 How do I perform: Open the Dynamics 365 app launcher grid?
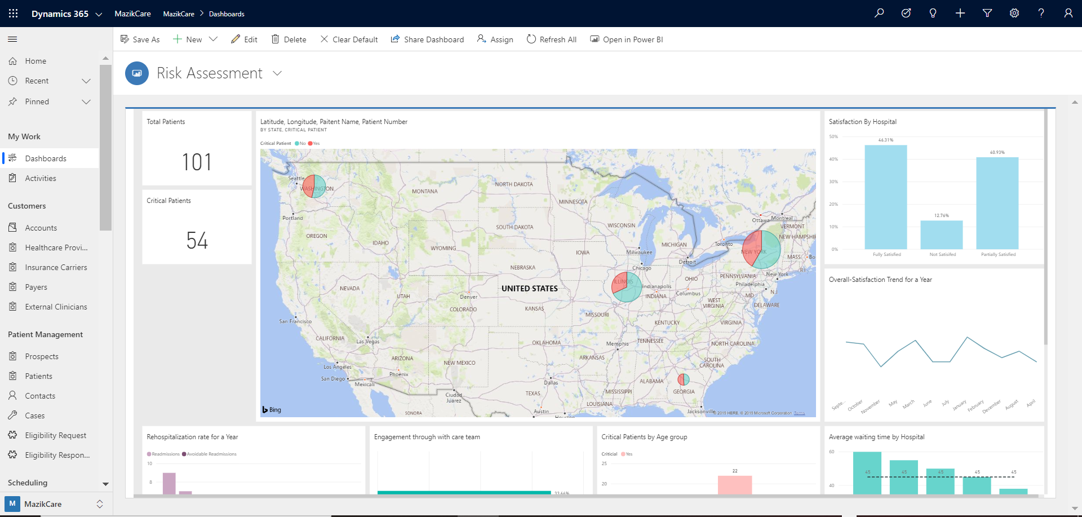(14, 14)
